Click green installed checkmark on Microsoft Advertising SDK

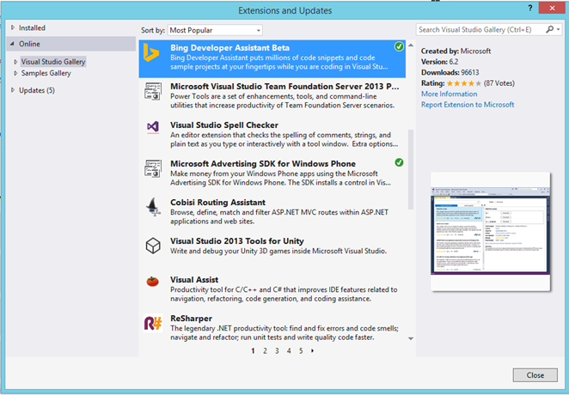[399, 161]
